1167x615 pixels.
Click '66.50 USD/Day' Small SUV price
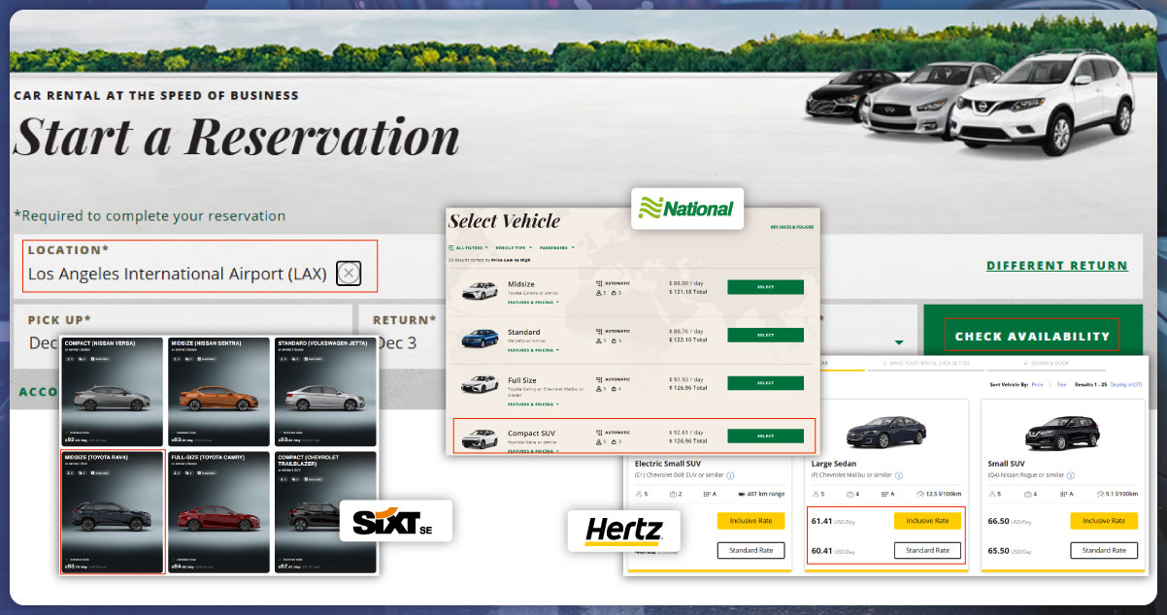(x=1009, y=521)
